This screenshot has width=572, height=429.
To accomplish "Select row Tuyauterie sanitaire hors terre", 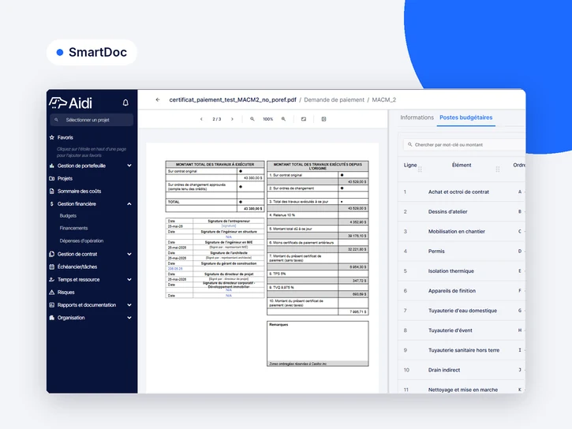I will tap(462, 350).
